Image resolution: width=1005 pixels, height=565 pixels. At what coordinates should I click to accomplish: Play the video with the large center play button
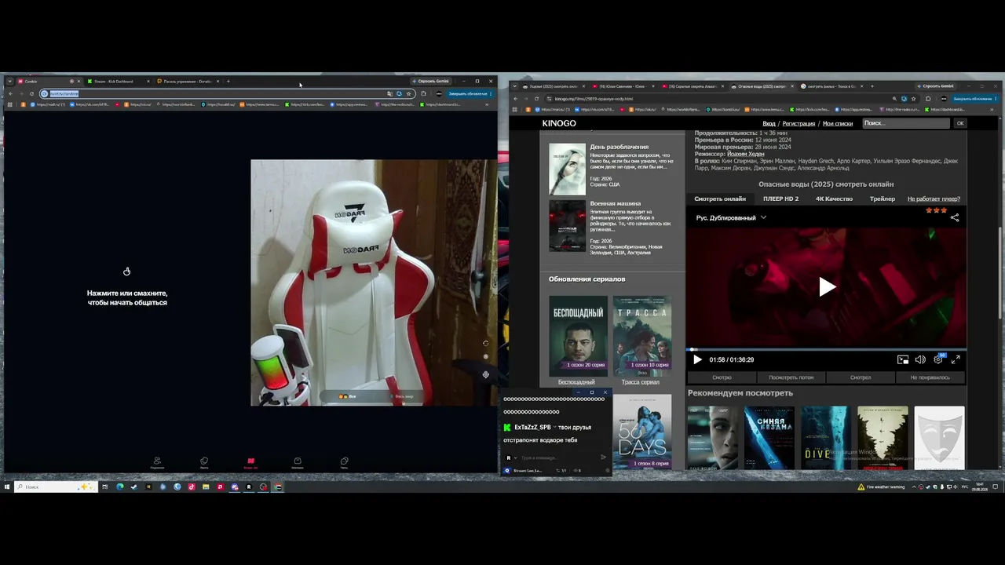[827, 287]
